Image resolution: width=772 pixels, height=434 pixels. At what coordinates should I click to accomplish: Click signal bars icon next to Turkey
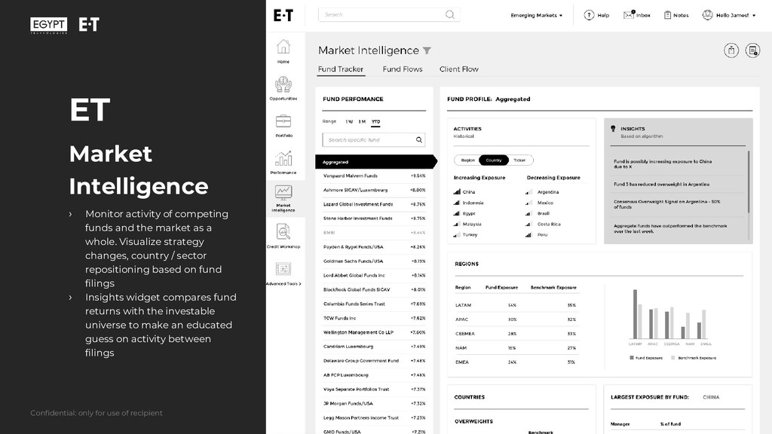pos(457,235)
